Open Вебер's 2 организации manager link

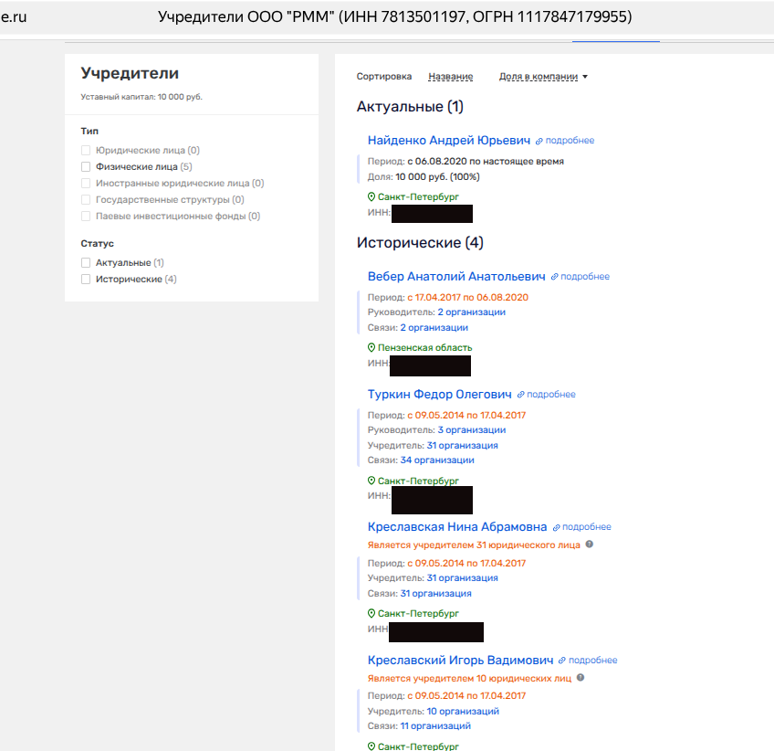click(x=471, y=312)
